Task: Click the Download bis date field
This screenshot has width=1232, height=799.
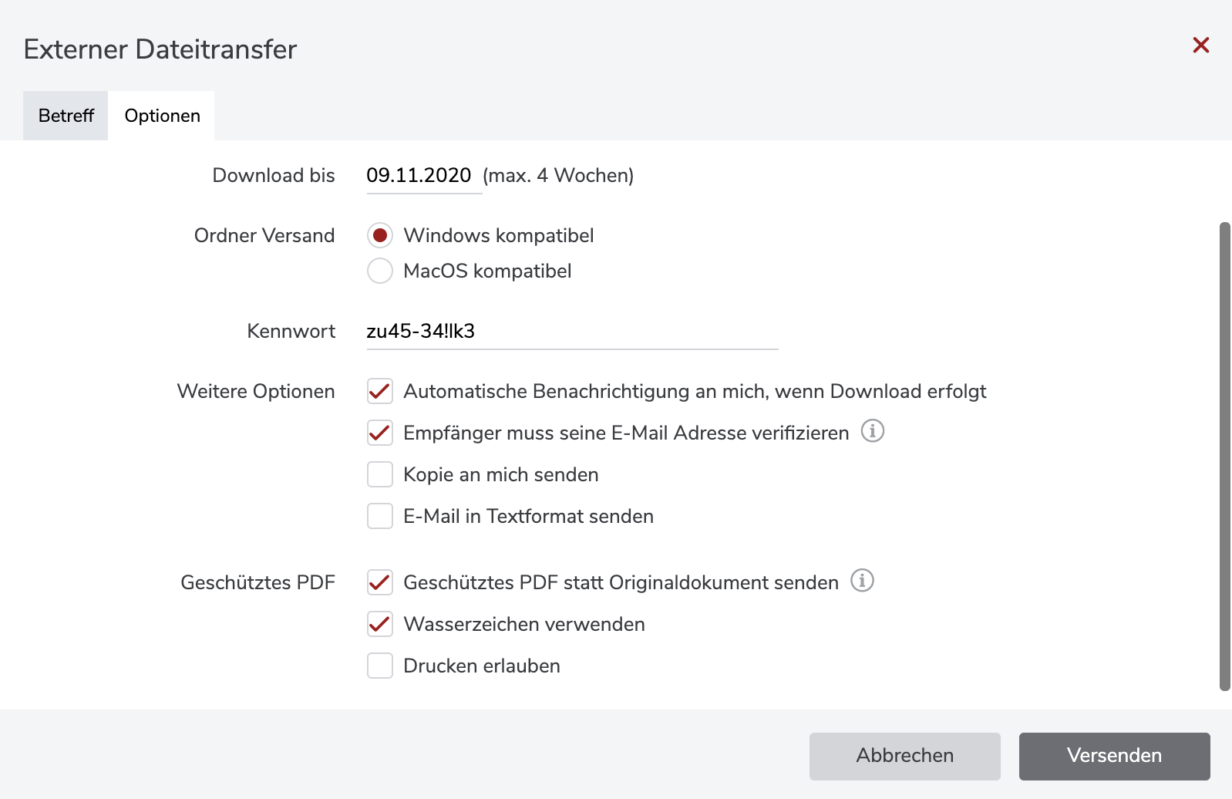Action: (x=419, y=176)
